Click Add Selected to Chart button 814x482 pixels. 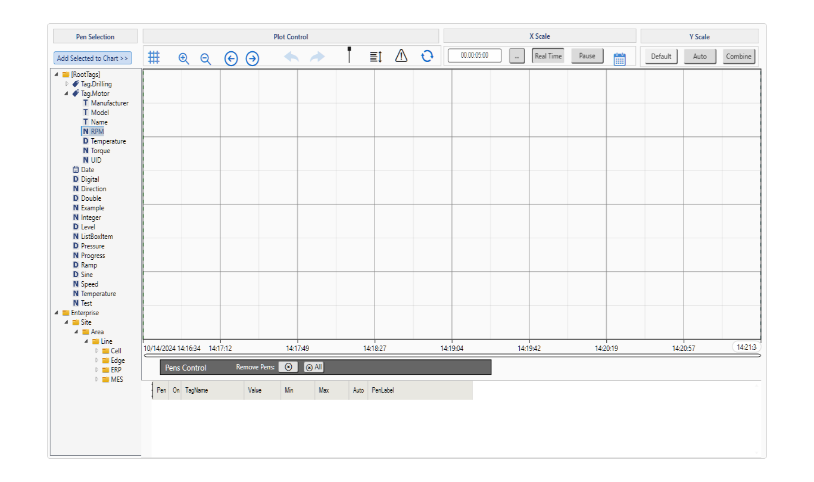click(92, 58)
